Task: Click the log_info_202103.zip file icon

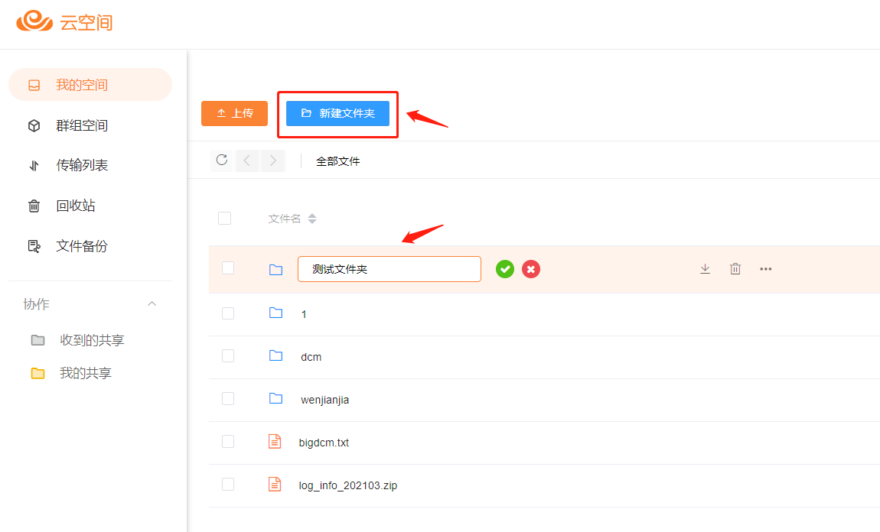Action: (275, 485)
